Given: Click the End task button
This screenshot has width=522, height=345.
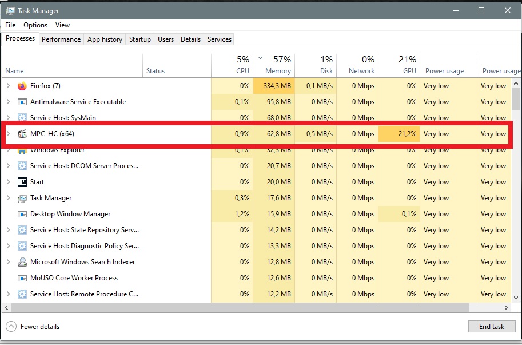Looking at the screenshot, I should click(492, 327).
